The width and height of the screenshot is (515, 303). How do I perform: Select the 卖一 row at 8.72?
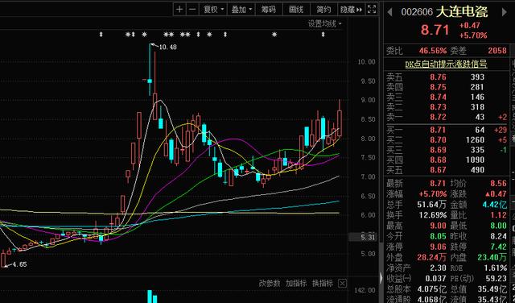[446, 117]
